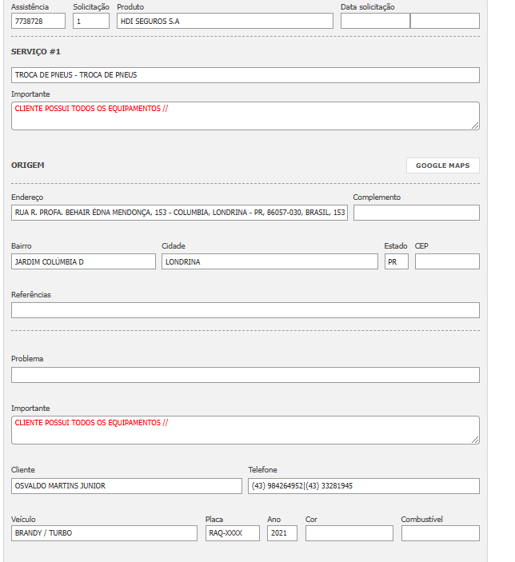Focus the Ano field showing 2021
515x562 pixels.
click(x=281, y=533)
